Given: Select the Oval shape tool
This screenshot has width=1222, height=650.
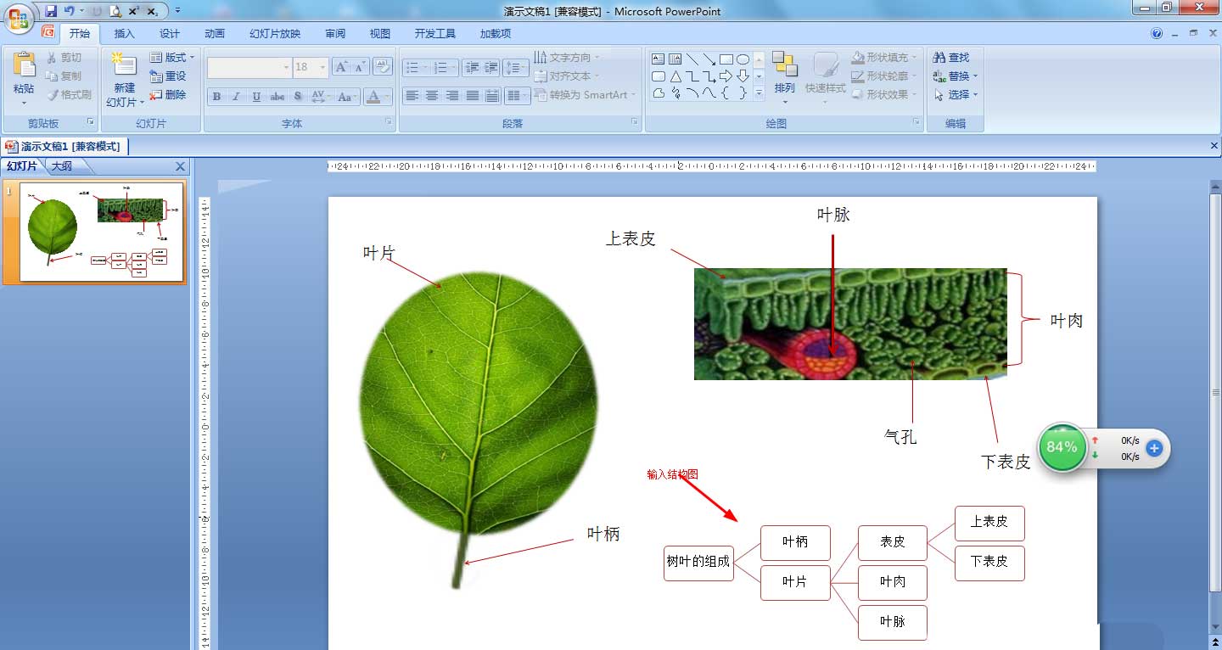Looking at the screenshot, I should point(744,59).
